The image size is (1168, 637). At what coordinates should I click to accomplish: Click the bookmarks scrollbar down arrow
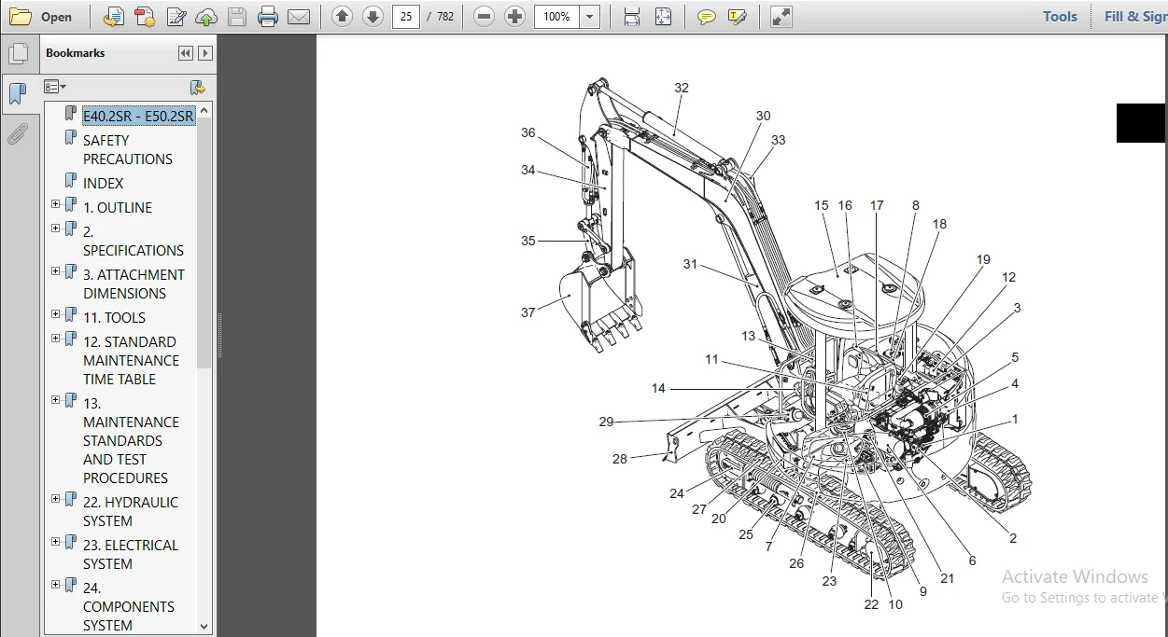click(204, 627)
